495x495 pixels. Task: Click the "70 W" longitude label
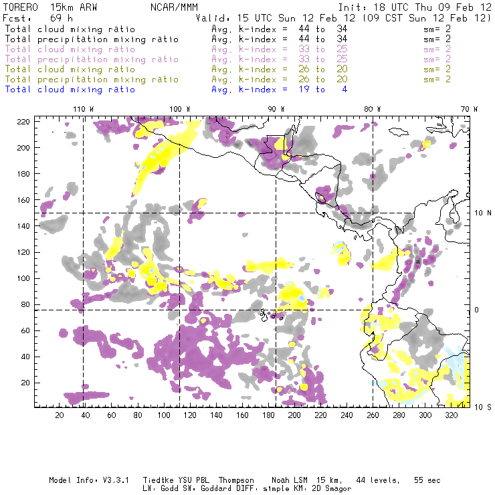click(469, 109)
